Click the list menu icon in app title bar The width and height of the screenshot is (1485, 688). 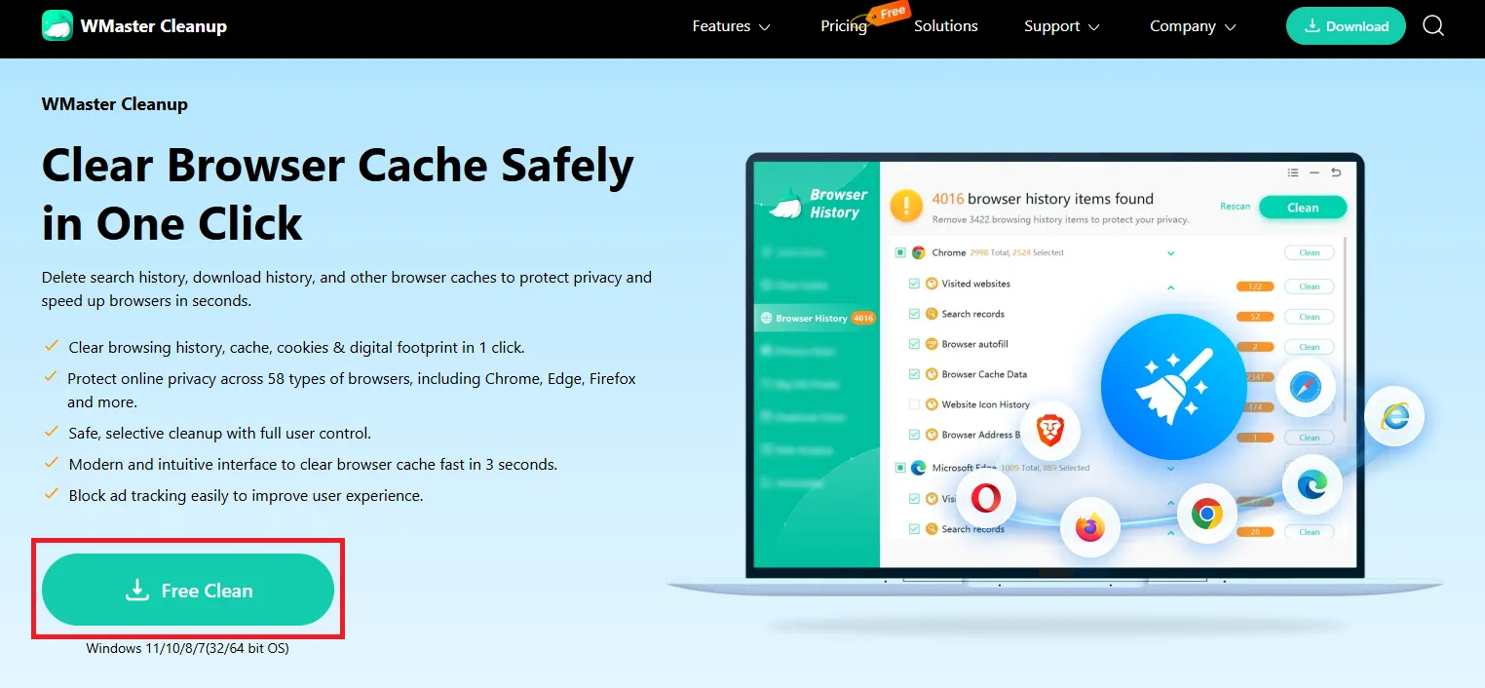pos(1293,172)
